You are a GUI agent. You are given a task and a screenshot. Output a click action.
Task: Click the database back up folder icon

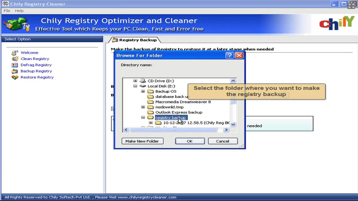click(151, 97)
